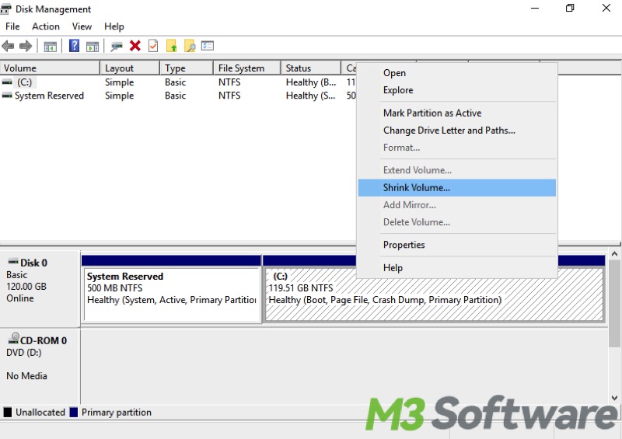Viewport: 622px width, 439px height.
Task: Open the Help menu in menu bar
Action: (x=114, y=26)
